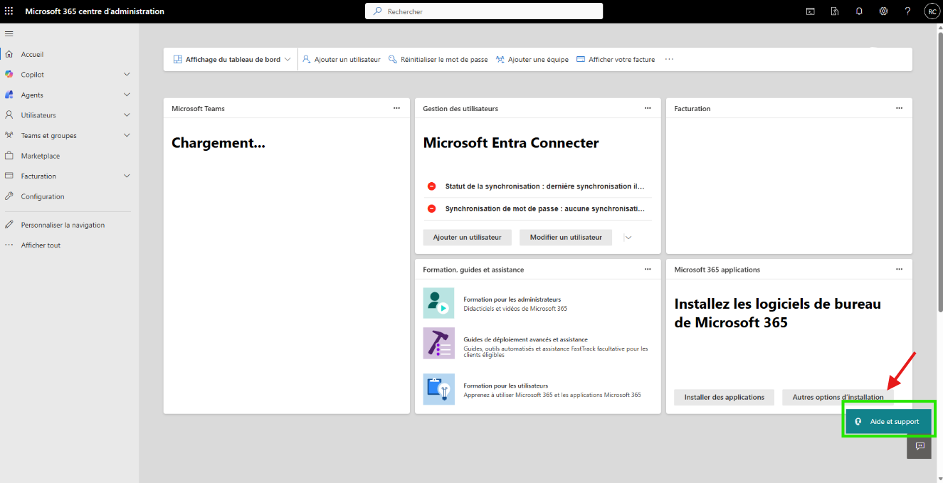Viewport: 943px width, 483px height.
Task: Click Guides de déploiement avancés thumbnail
Action: coord(438,343)
